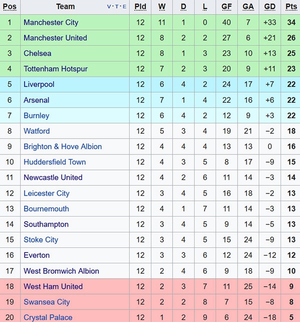Open the Manchester United team link
The image size is (300, 322).
pos(55,38)
